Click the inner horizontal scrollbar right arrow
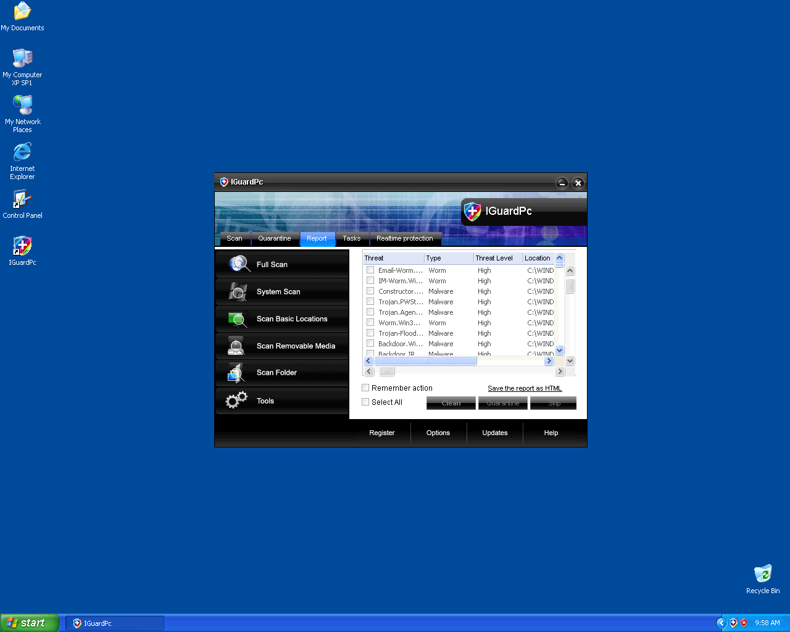The height and width of the screenshot is (632, 790). pos(549,361)
